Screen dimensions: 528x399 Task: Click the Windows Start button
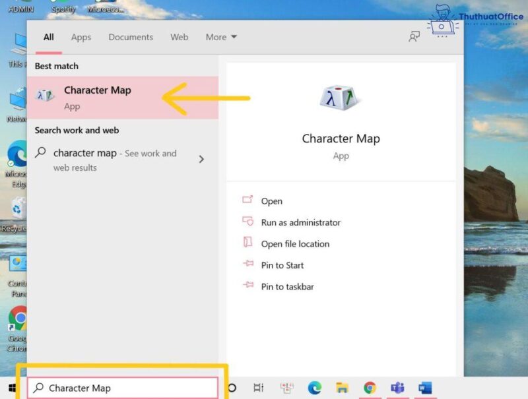pos(12,388)
